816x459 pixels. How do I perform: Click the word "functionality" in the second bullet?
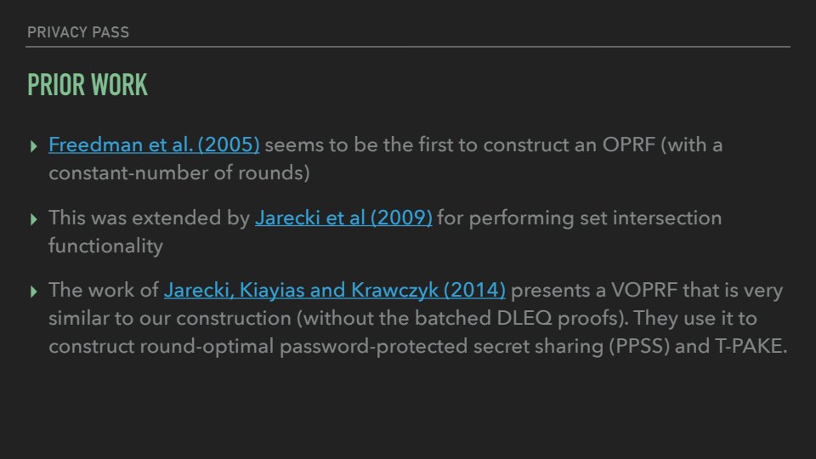click(x=105, y=246)
